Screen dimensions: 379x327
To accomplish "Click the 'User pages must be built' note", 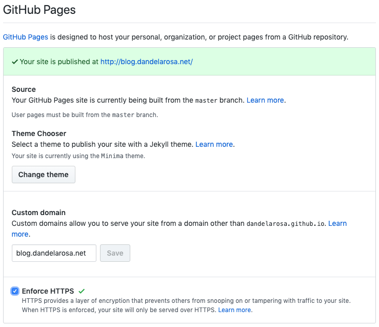I will (85, 114).
